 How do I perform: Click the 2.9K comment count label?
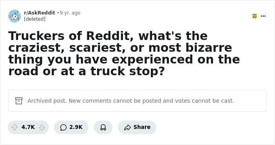(76, 127)
